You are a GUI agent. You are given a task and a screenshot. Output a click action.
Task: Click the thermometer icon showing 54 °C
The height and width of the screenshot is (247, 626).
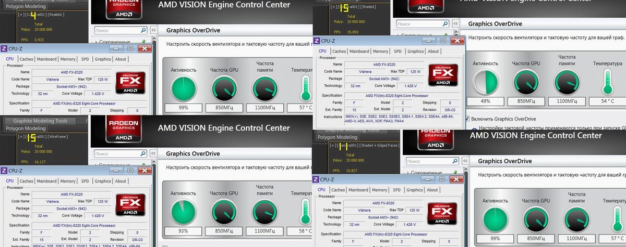click(x=608, y=83)
